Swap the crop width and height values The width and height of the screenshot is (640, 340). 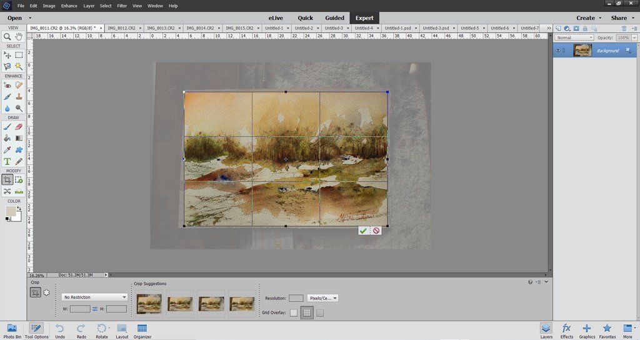click(96, 309)
